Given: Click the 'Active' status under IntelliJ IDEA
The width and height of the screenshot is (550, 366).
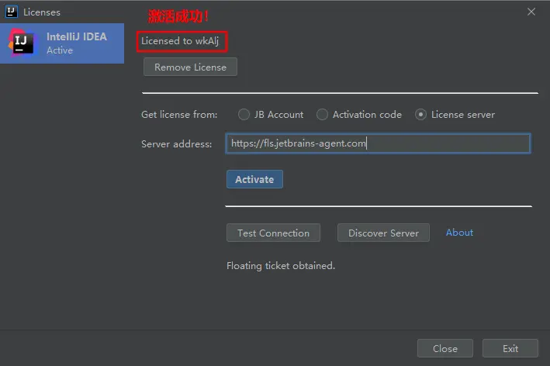Looking at the screenshot, I should coord(60,50).
